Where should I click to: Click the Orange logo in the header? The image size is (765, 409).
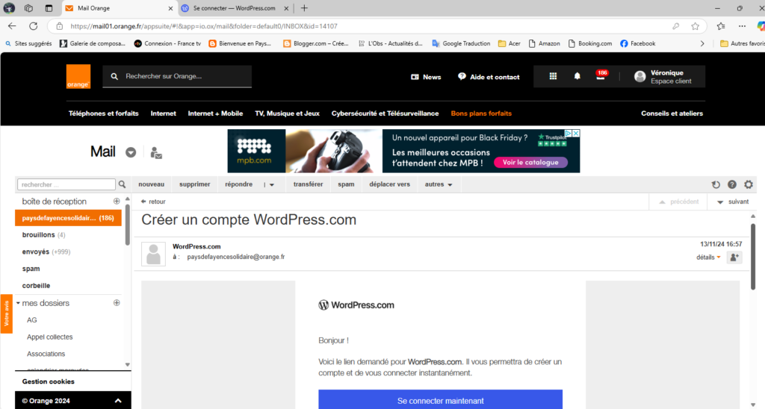click(78, 77)
